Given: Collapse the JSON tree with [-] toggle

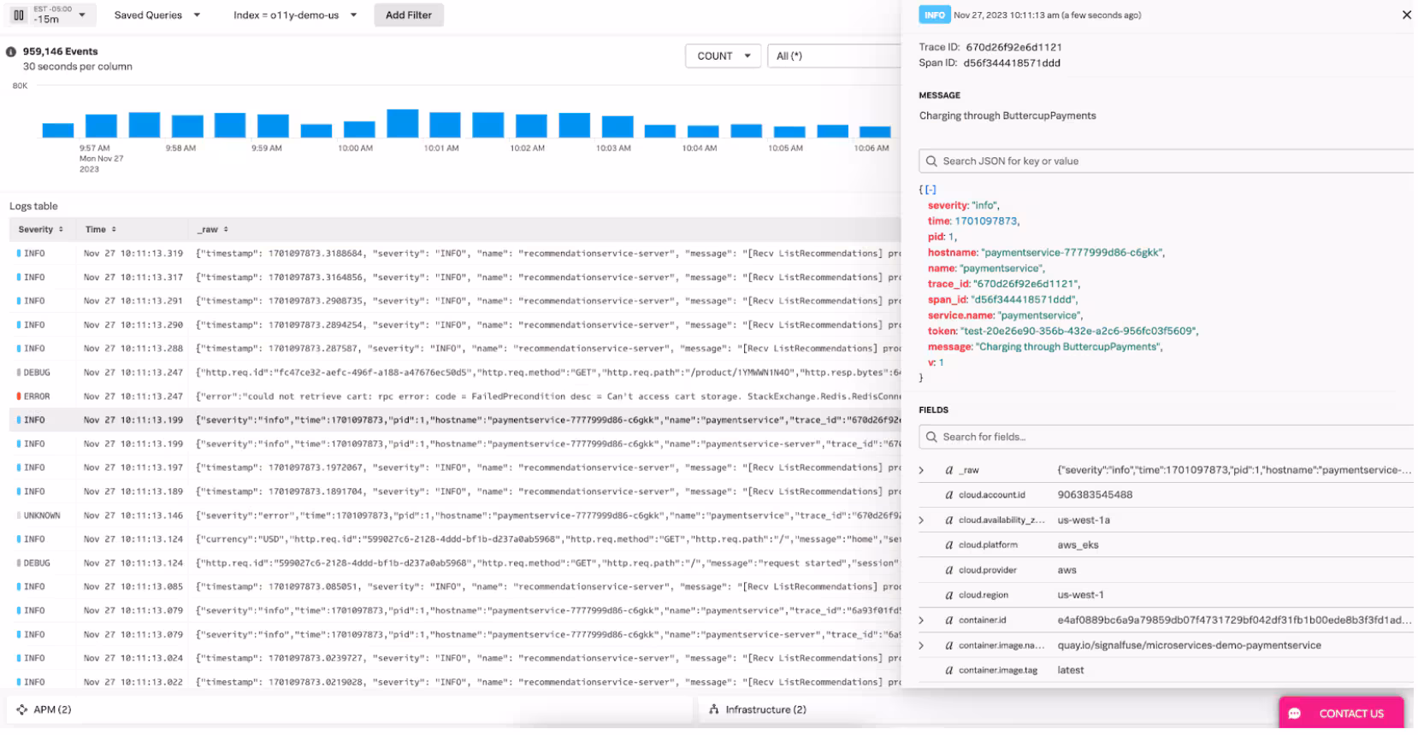Looking at the screenshot, I should click(931, 190).
